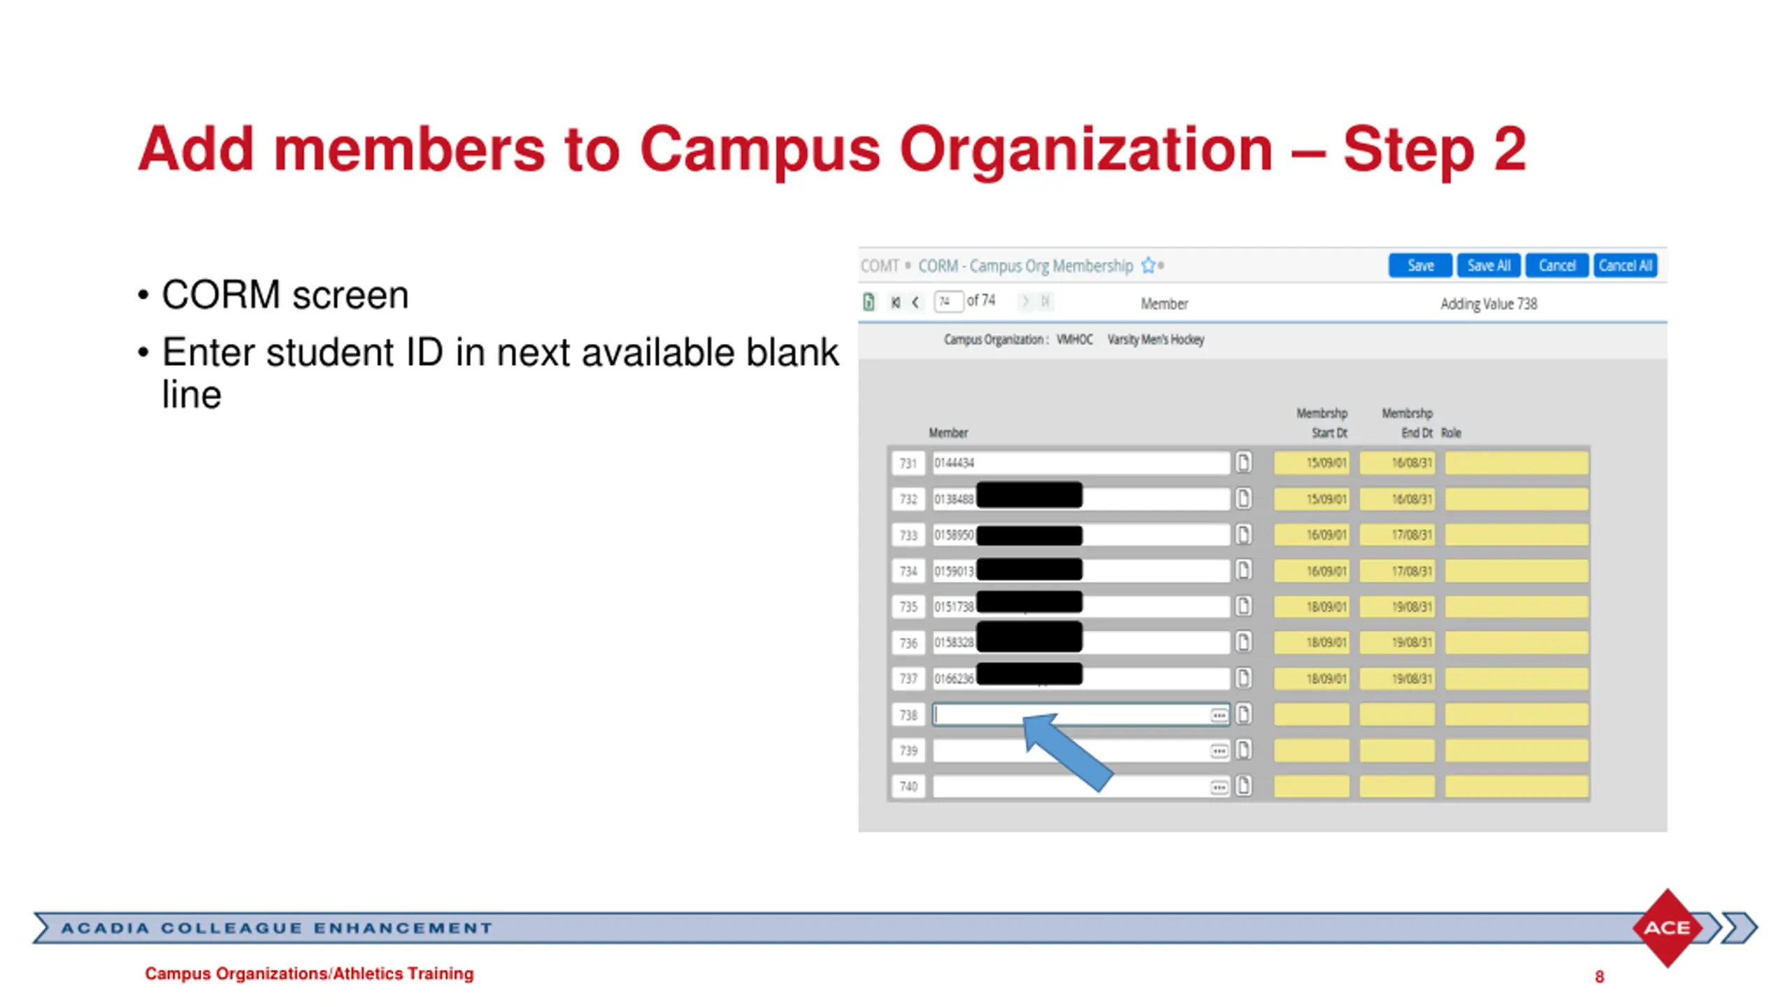Click the Save button
Image resolution: width=1790 pixels, height=1007 pixels.
pyautogui.click(x=1419, y=266)
